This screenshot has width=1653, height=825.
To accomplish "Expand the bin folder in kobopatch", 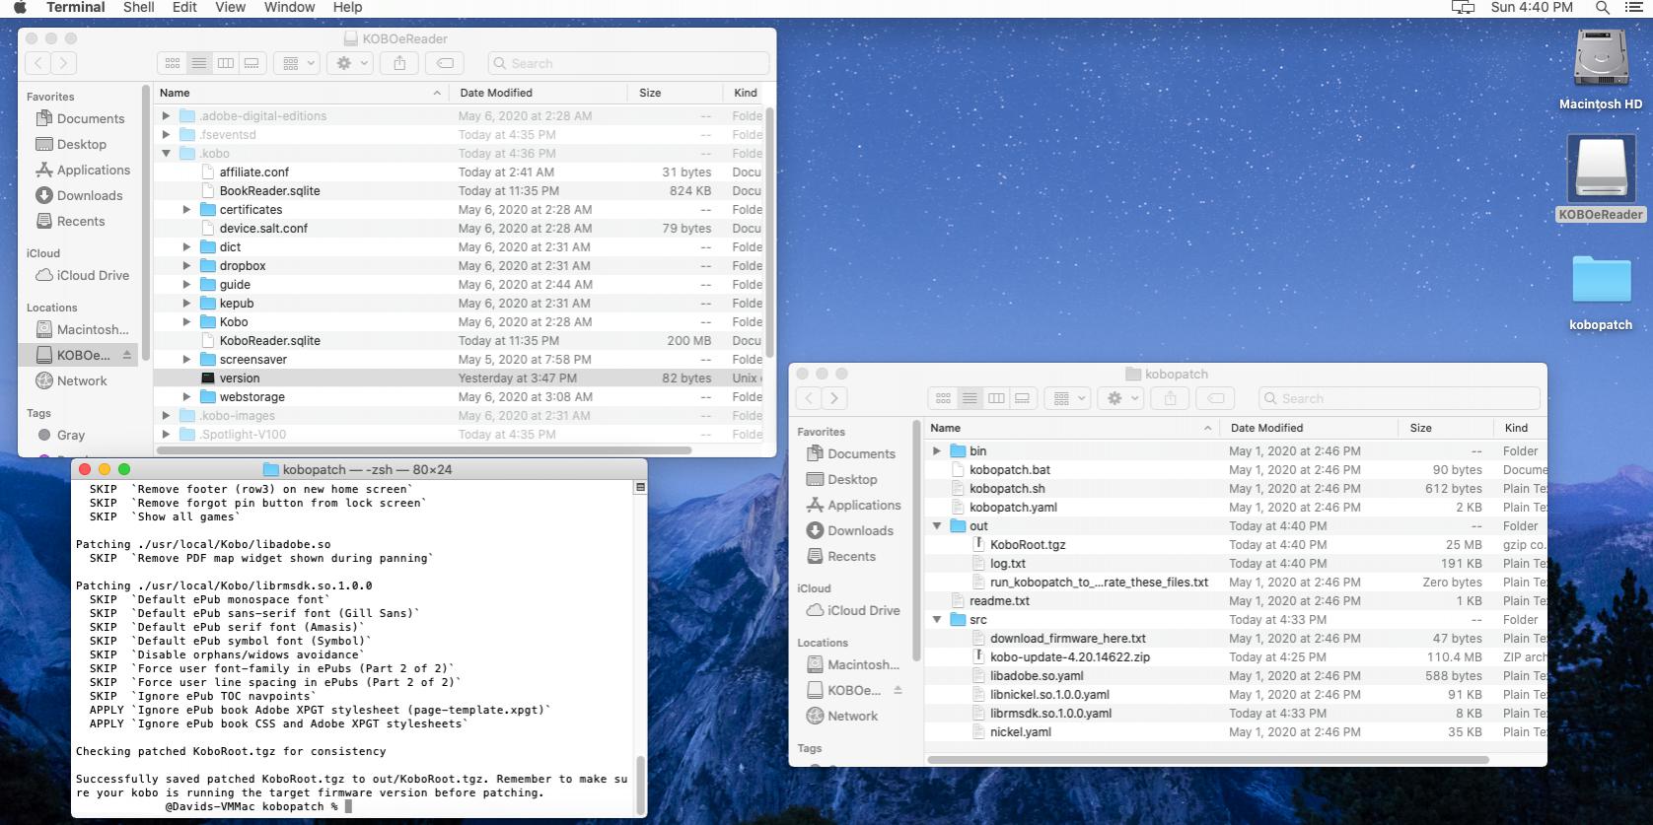I will coord(937,450).
